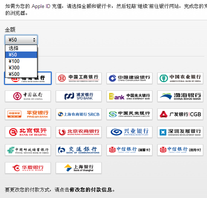
Task: Pick 上海银行 Bank of Shanghai logo
Action: pyautogui.click(x=79, y=168)
